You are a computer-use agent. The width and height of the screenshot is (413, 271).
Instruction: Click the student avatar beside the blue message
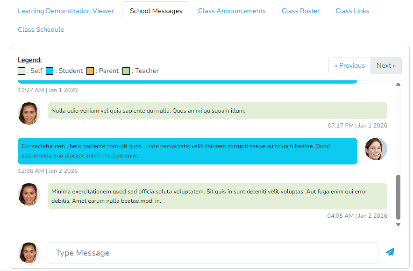point(376,149)
